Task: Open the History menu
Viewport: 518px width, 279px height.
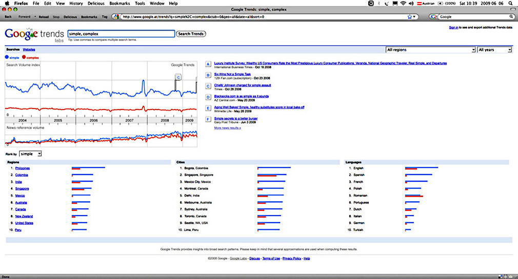Action: point(76,3)
